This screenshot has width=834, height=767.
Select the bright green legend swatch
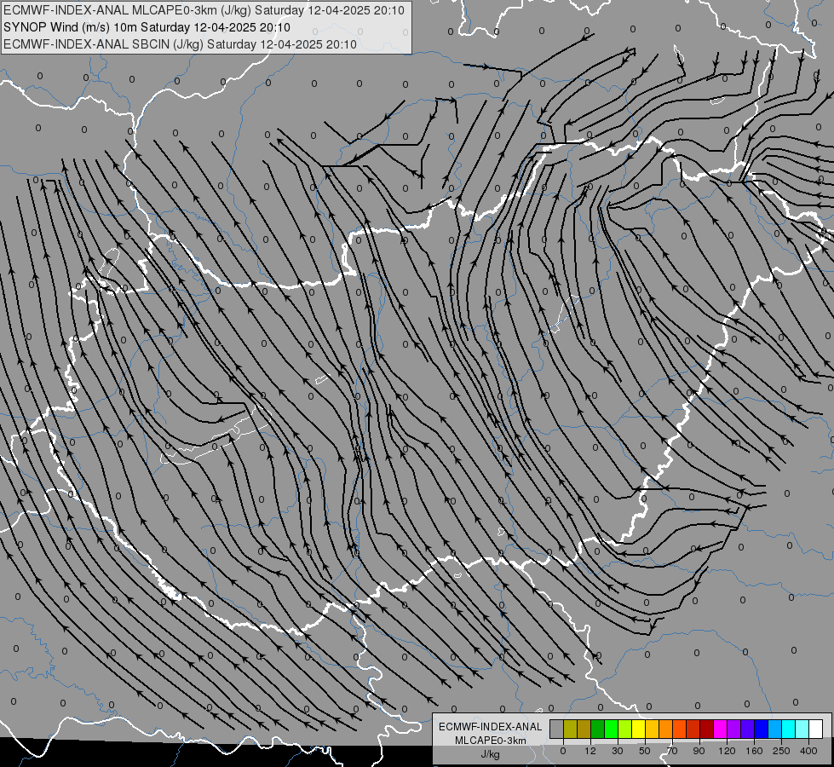pos(611,729)
